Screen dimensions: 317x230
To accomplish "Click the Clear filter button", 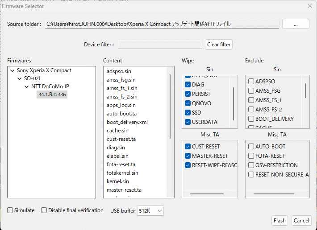I will 219,45.
